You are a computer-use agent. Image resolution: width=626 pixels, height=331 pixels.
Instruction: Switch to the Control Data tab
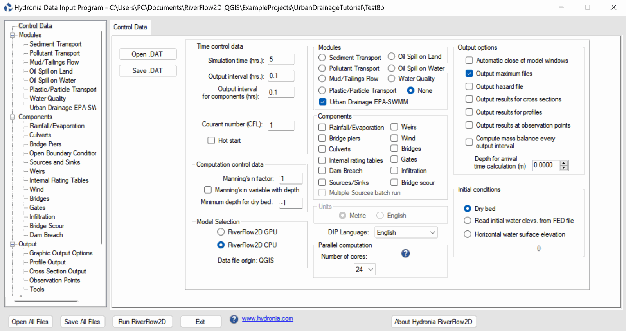coord(130,27)
